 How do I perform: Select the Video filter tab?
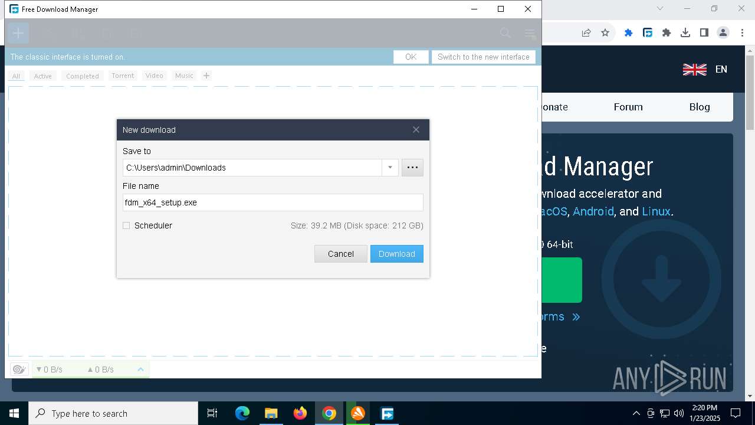tap(154, 76)
